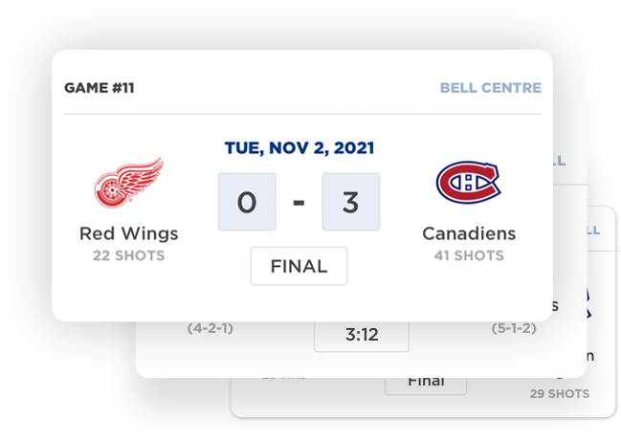Image resolution: width=621 pixels, height=441 pixels.
Task: Select the Red Wings score box showing 0
Action: click(x=247, y=202)
